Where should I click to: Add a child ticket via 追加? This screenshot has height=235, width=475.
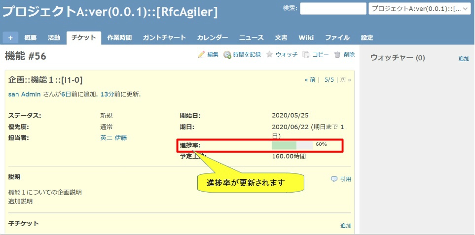346,226
